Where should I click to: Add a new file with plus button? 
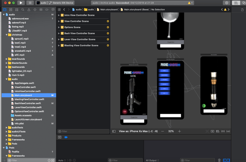[4, 160]
